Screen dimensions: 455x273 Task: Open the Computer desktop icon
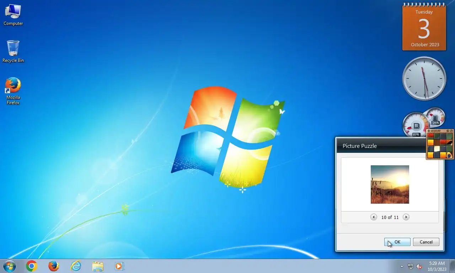(x=13, y=15)
